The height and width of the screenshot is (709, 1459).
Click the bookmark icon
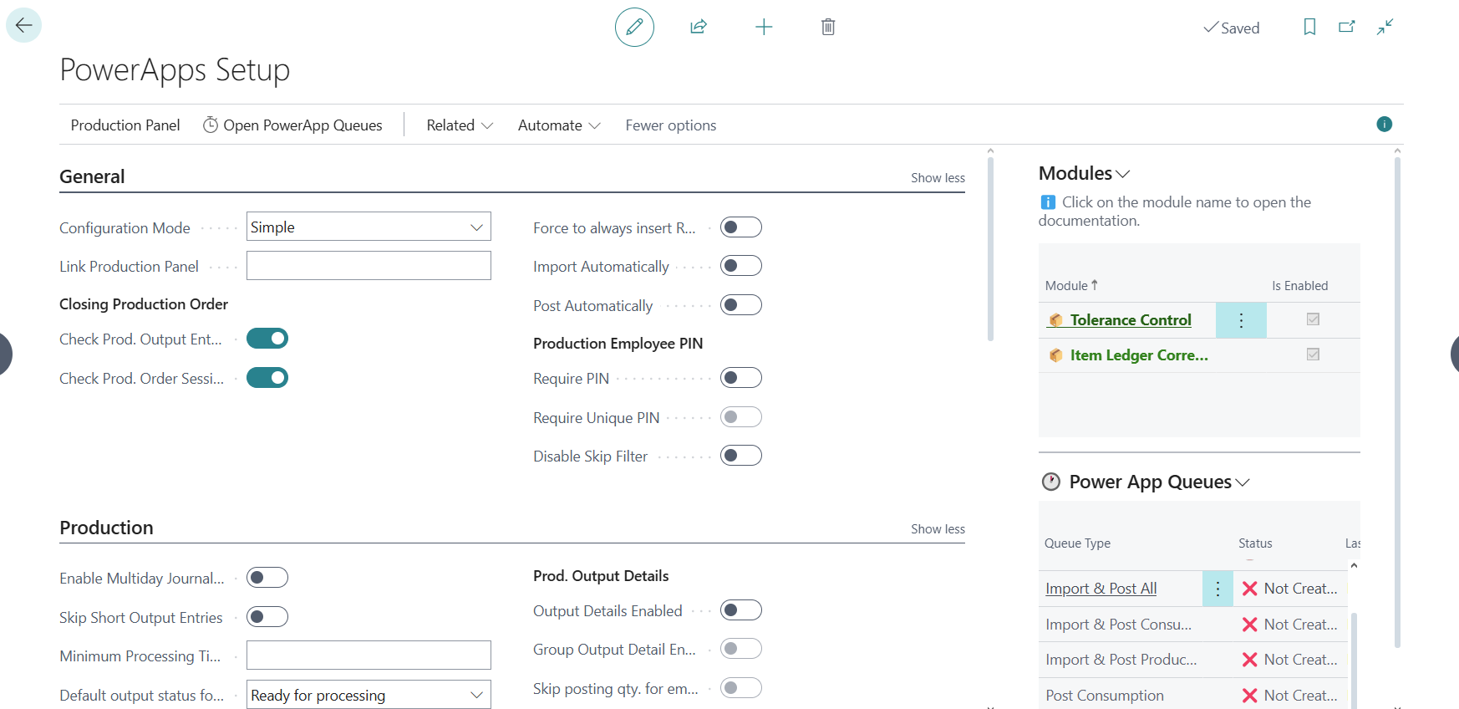pos(1309,27)
